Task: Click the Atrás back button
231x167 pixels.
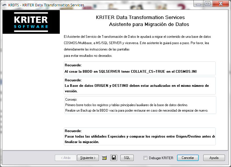Action: [66, 158]
